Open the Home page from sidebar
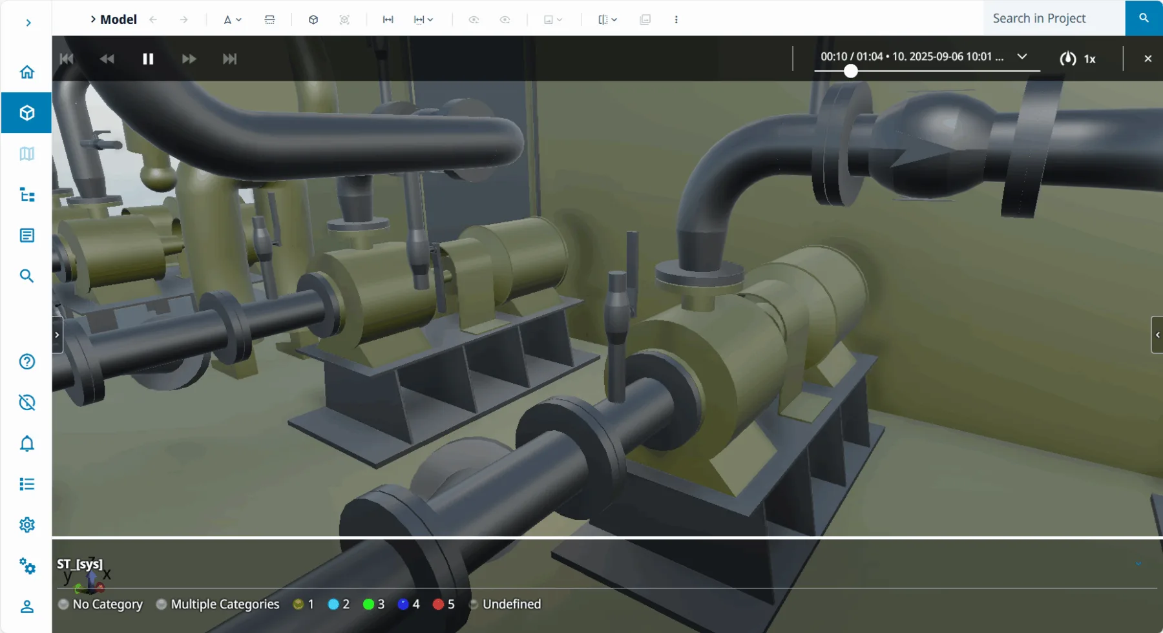1163x633 pixels. coord(26,72)
